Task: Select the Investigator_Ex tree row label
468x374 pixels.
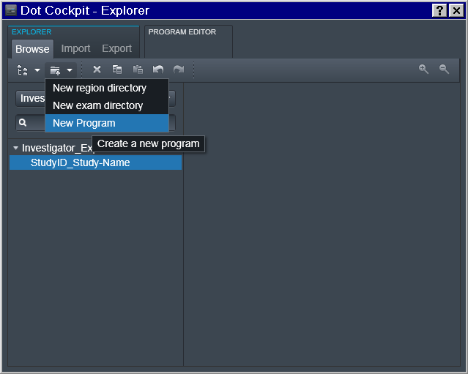Action: (x=57, y=148)
